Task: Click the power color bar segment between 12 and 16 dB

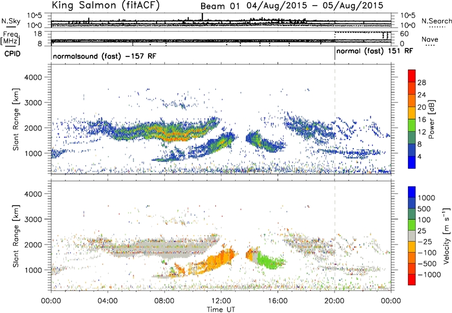Action: 412,125
